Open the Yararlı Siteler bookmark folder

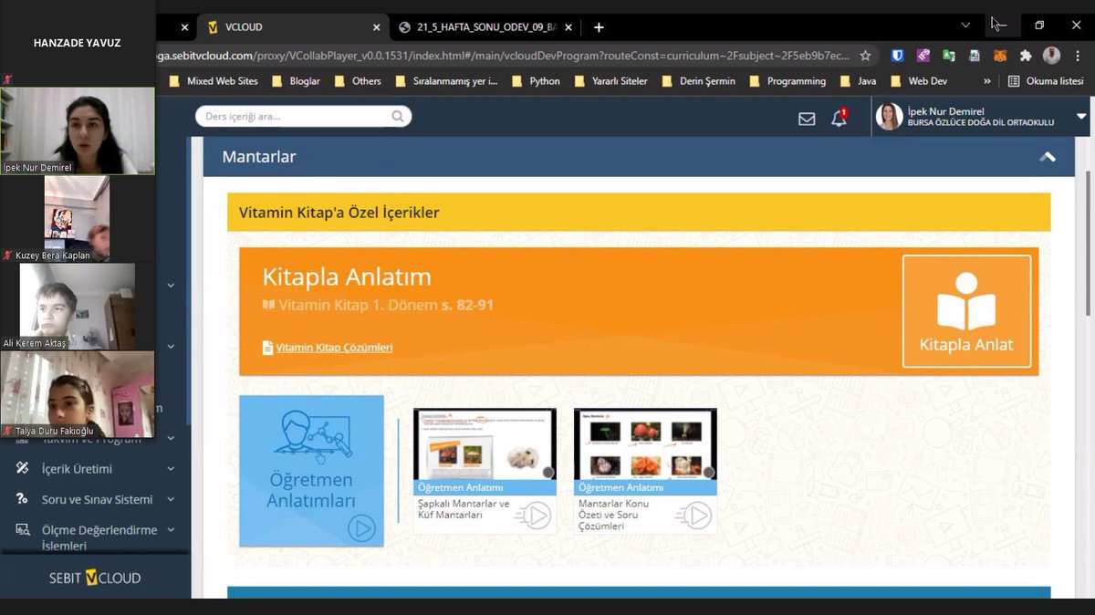(x=611, y=81)
